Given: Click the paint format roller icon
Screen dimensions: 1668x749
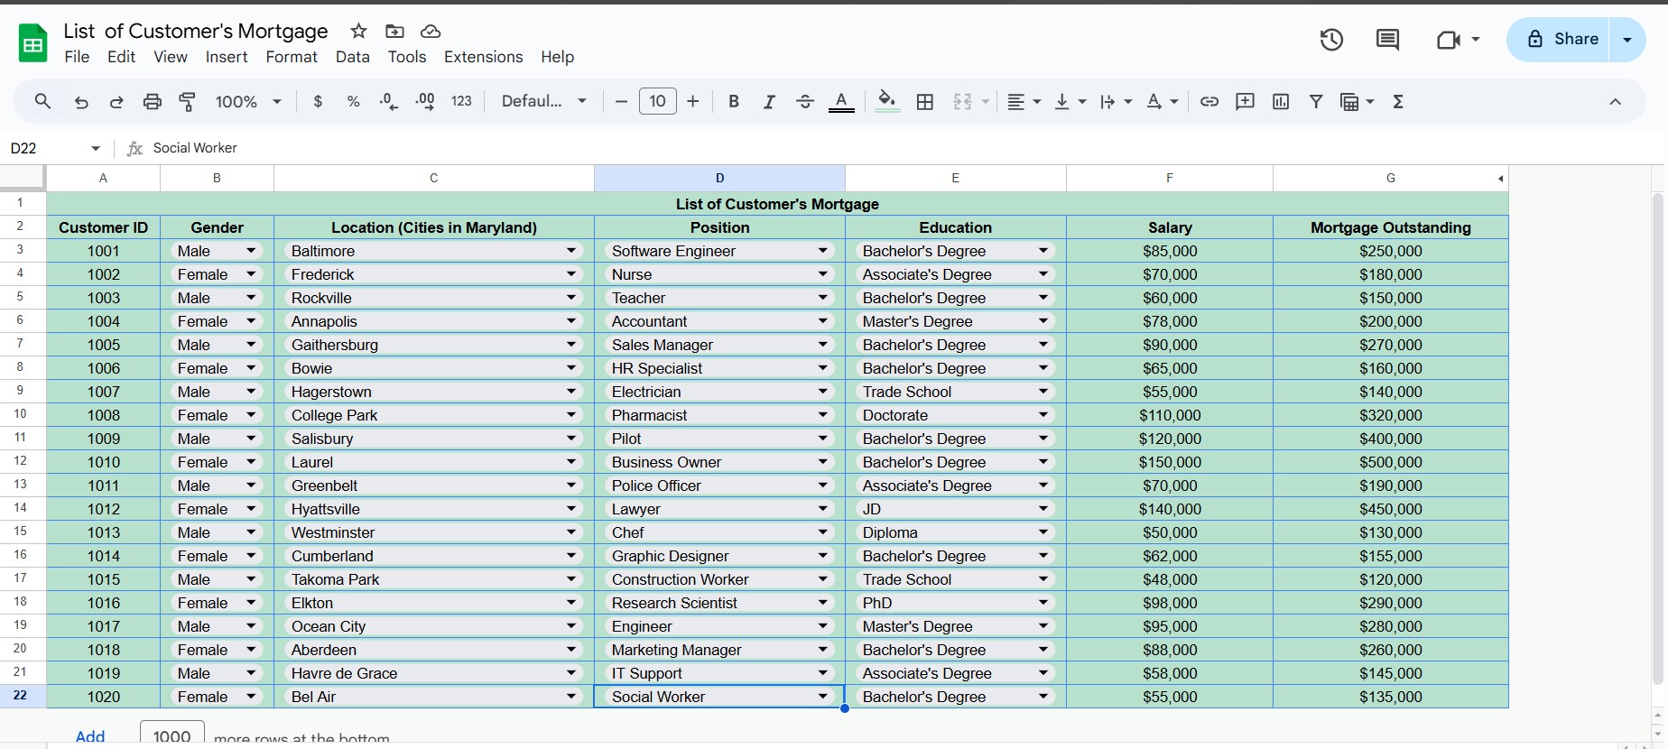Looking at the screenshot, I should (188, 102).
